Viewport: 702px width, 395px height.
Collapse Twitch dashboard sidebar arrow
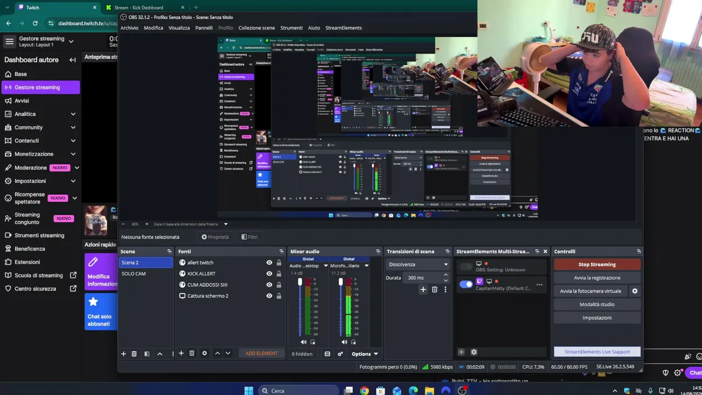point(72,60)
